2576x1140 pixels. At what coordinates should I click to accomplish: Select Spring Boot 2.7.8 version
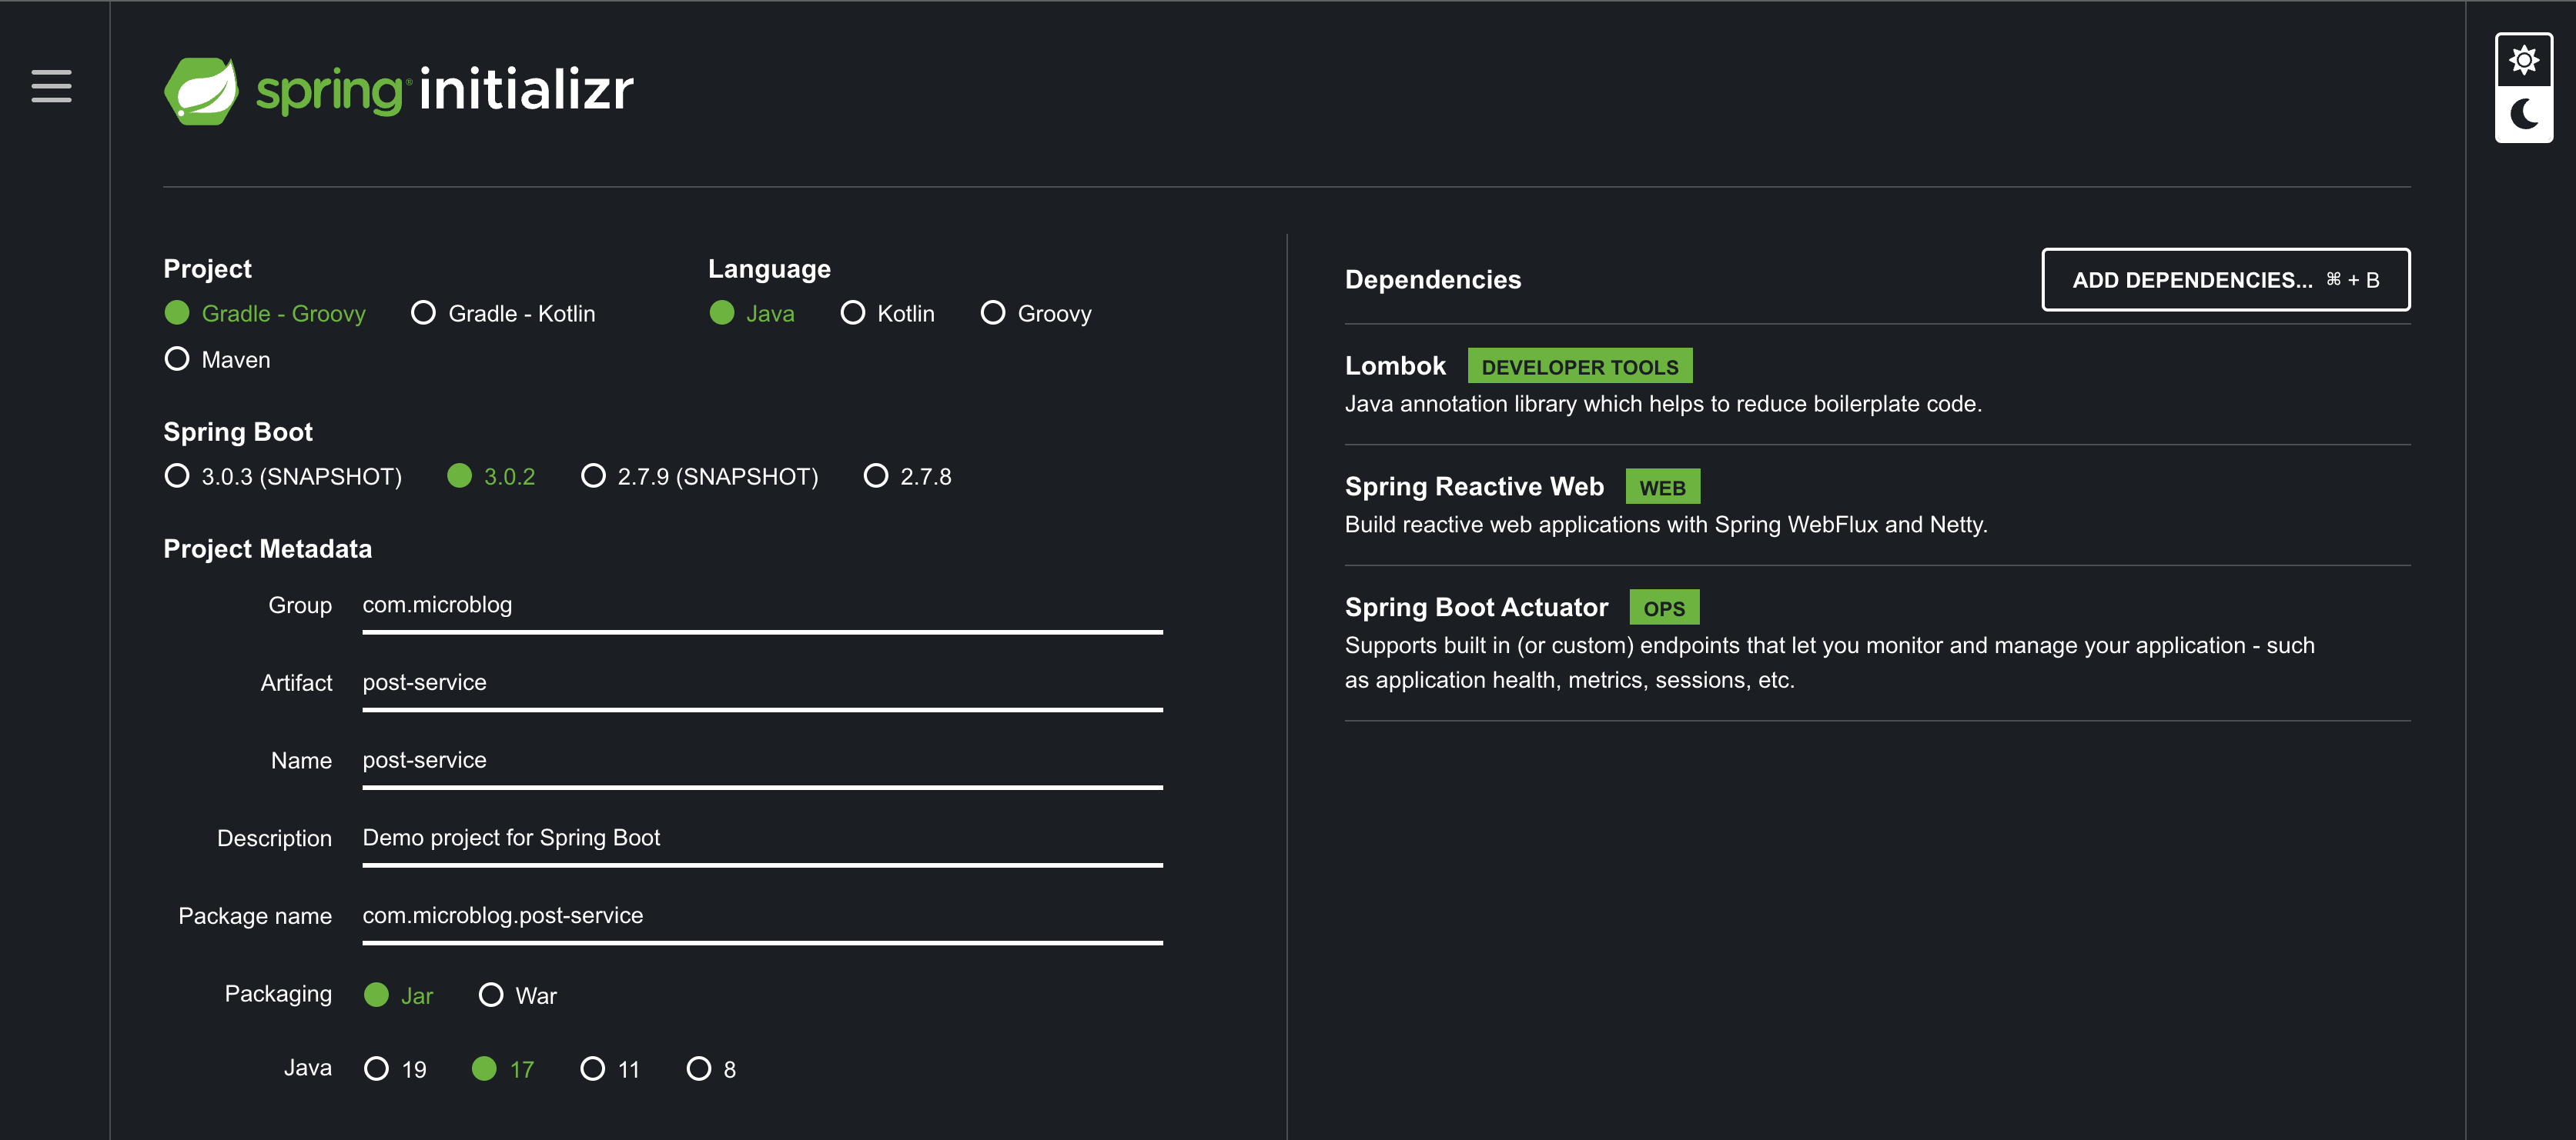[876, 477]
